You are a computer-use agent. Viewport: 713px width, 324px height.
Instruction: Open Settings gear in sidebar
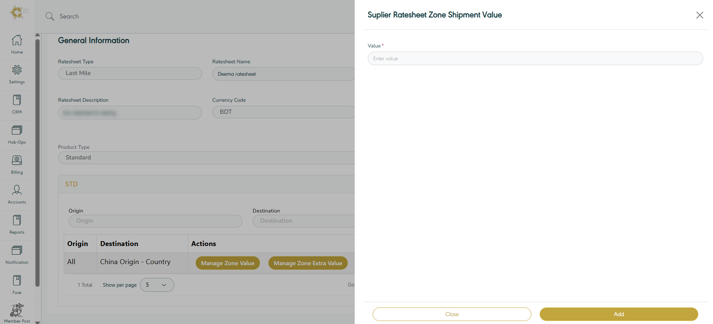[17, 70]
